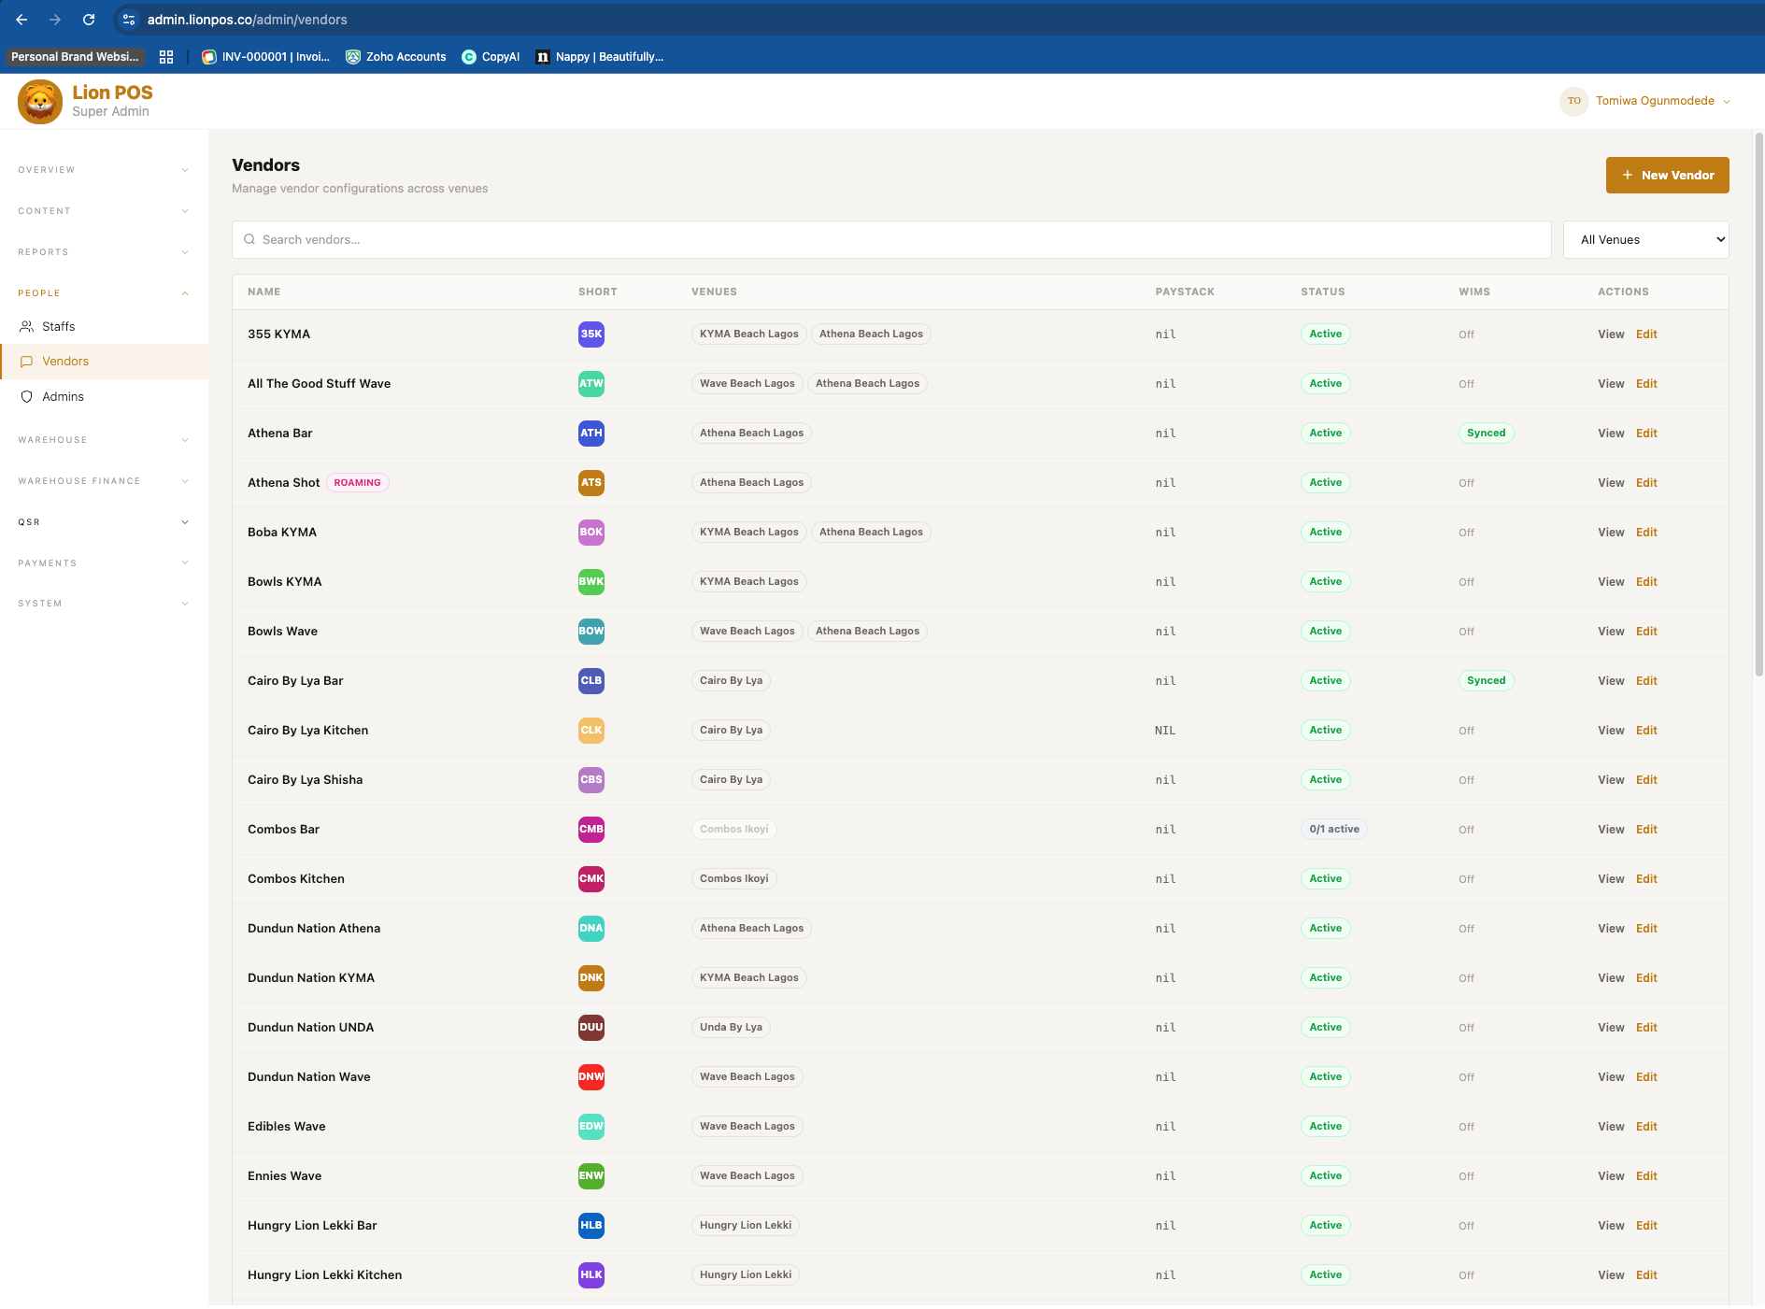
Task: Click the Staffs people icon in sidebar
Action: [x=27, y=327]
